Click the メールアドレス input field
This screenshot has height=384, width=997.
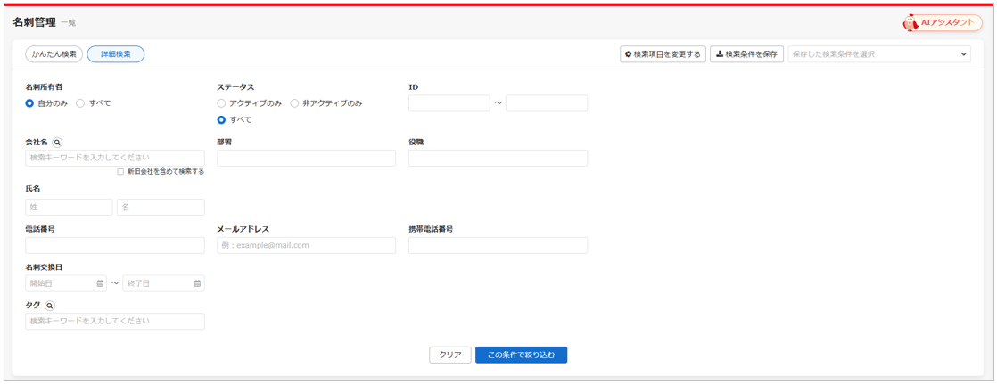306,245
